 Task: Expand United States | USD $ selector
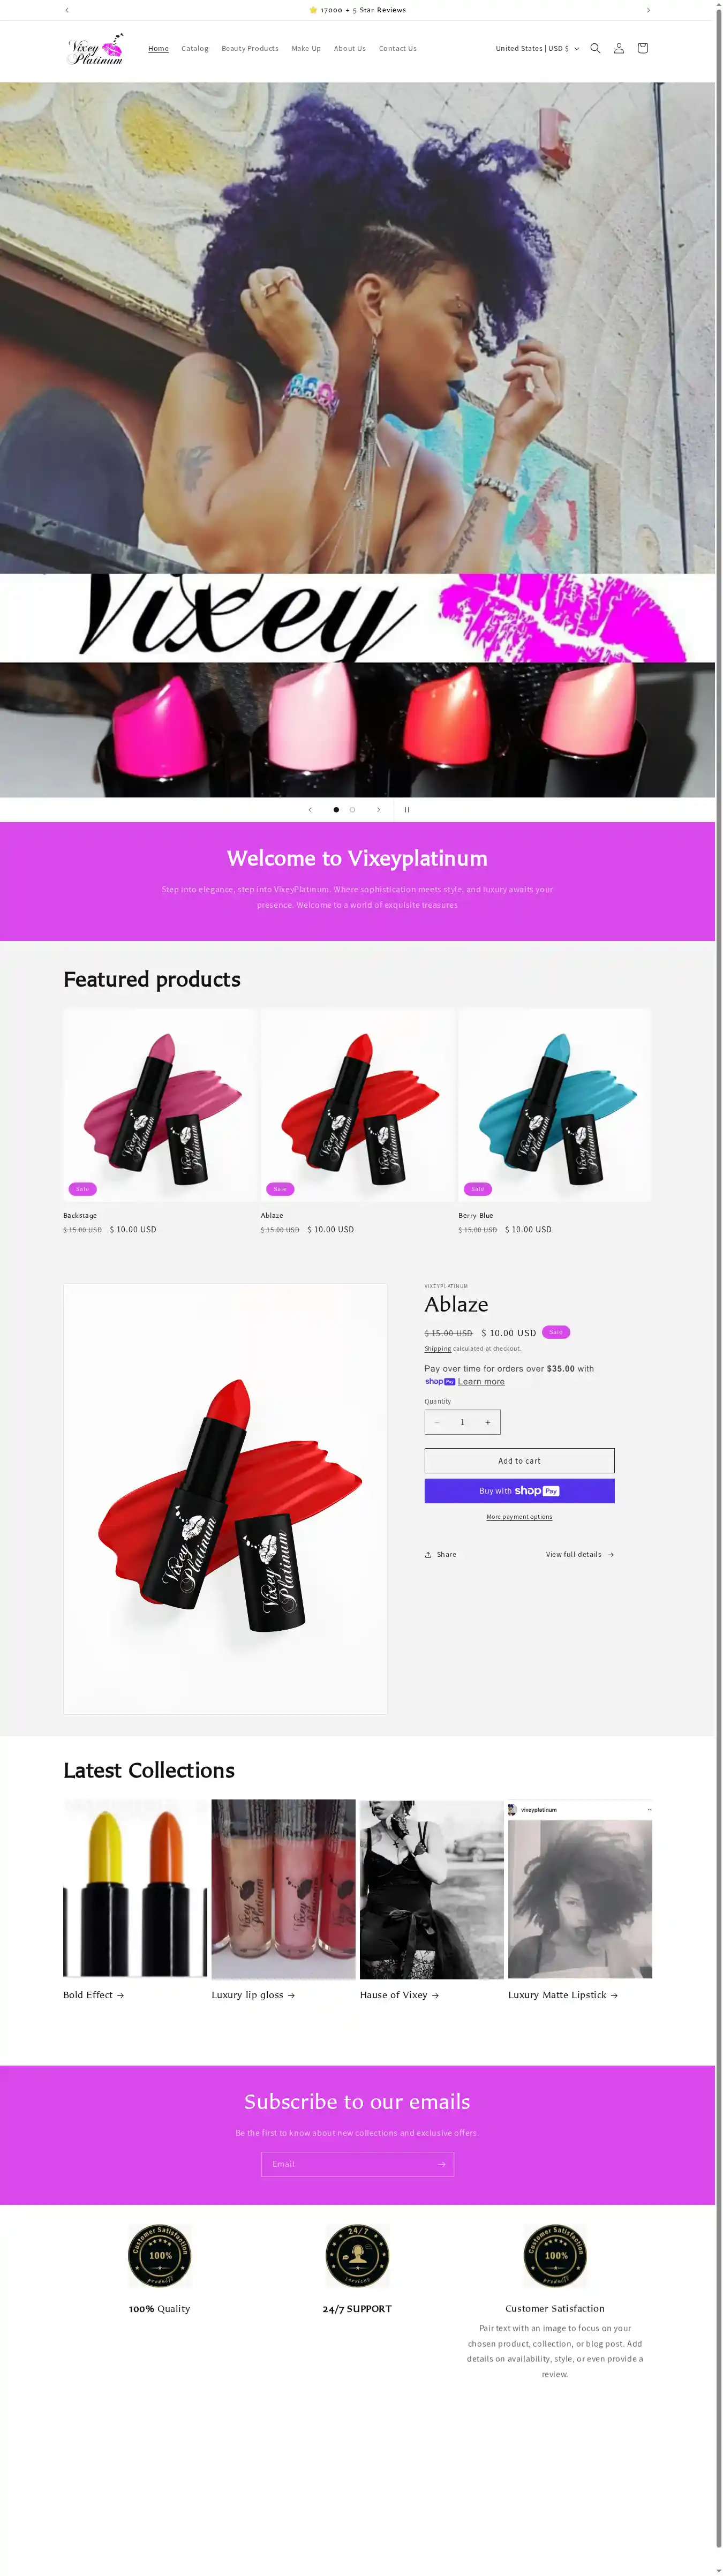[x=537, y=48]
